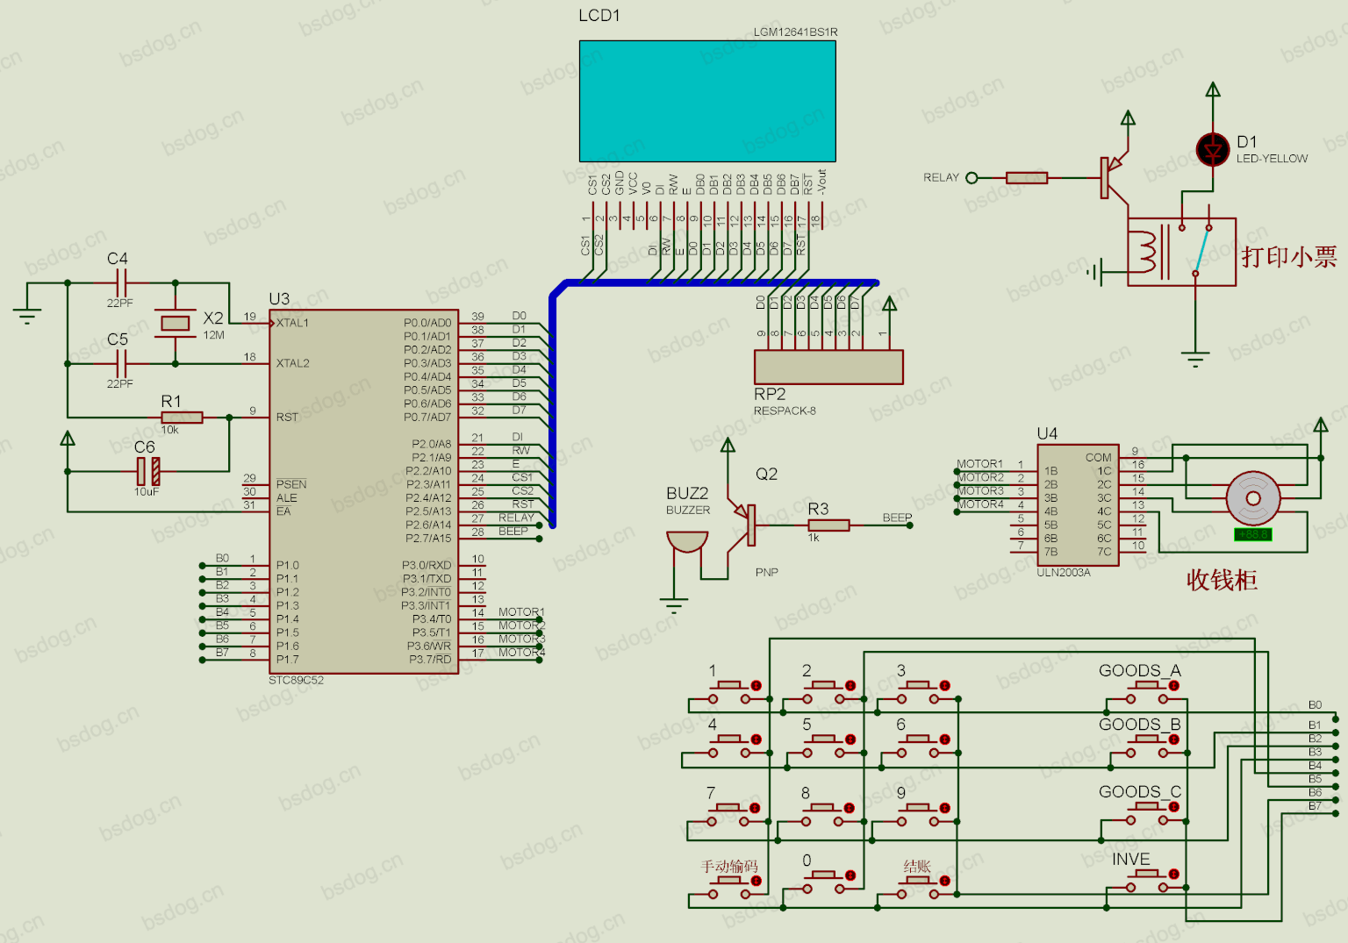Viewport: 1348px width, 943px height.
Task: Select resistor R3 1k
Action: 828,525
